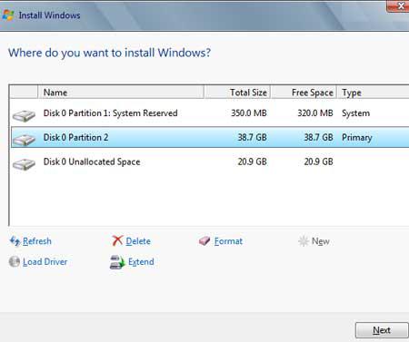Click the Extend drive arrow icon
This screenshot has width=409, height=342.
point(117,262)
